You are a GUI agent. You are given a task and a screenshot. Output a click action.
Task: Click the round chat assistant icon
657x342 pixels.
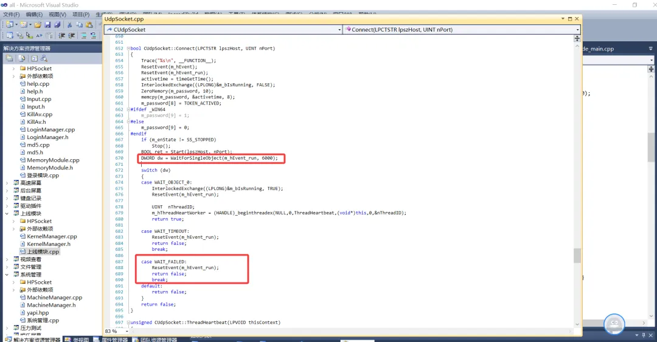tap(614, 324)
